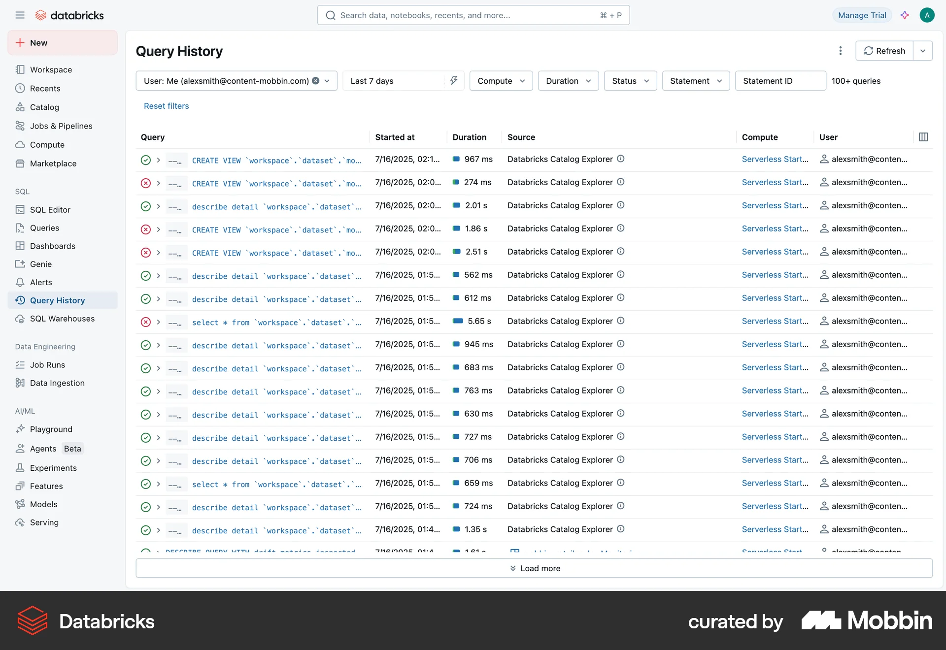Click the Reset filters link
Screen dimensions: 946x650
click(x=166, y=106)
